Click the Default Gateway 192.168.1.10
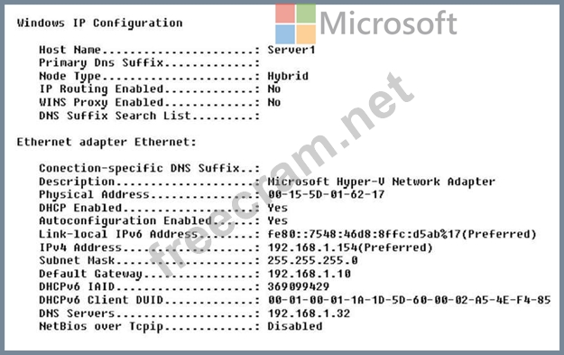This screenshot has height=355, width=564. (x=310, y=274)
